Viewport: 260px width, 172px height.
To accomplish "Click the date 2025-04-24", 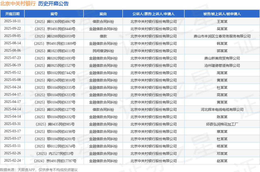I will point(12,87).
